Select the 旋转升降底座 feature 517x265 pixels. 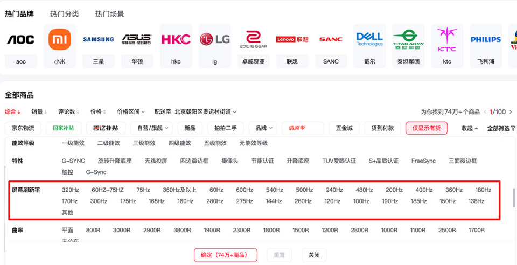click(x=115, y=161)
